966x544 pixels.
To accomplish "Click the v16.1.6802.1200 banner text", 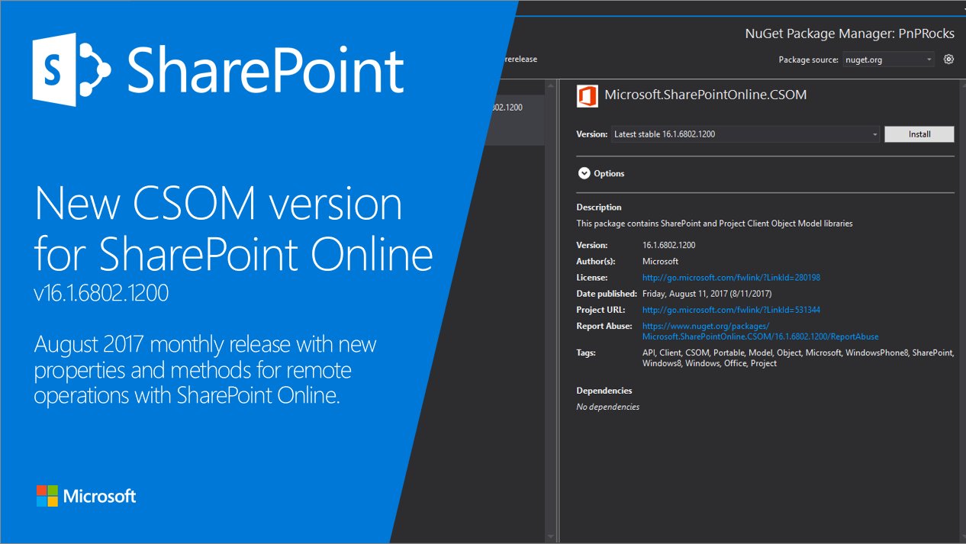I will coord(101,294).
